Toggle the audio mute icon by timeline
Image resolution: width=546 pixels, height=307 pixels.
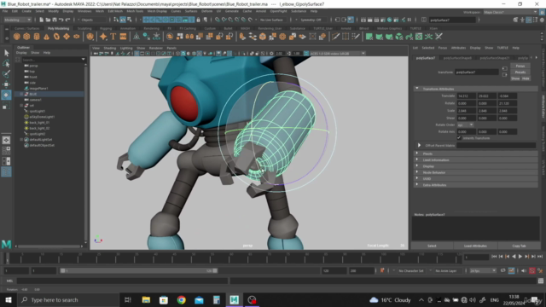(x=524, y=270)
